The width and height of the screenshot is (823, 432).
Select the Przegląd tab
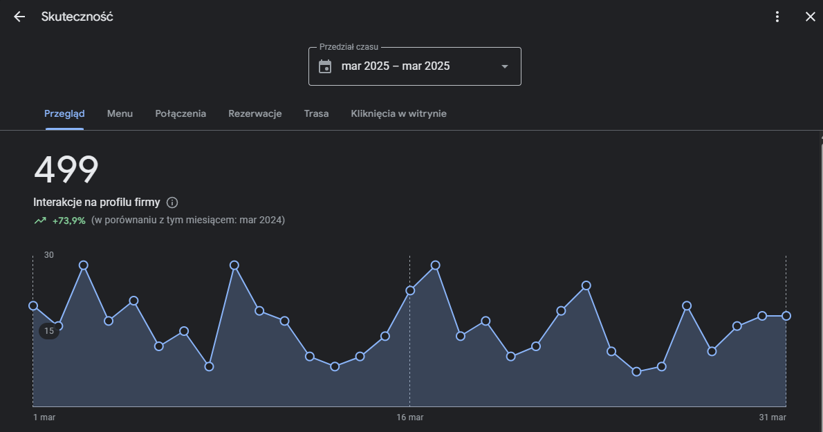click(x=64, y=114)
